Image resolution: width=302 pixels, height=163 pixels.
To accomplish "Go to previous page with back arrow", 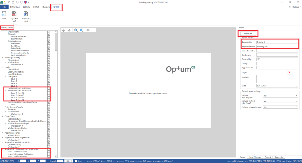I will (x=64, y=30).
